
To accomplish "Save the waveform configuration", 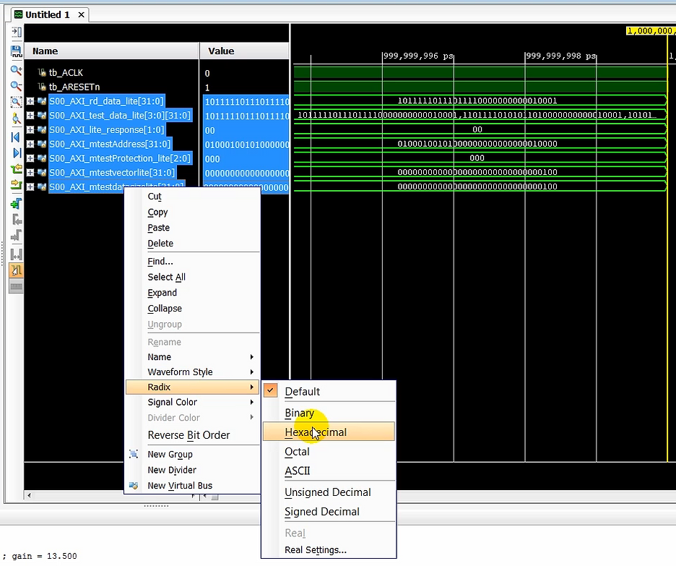I will pos(16,52).
